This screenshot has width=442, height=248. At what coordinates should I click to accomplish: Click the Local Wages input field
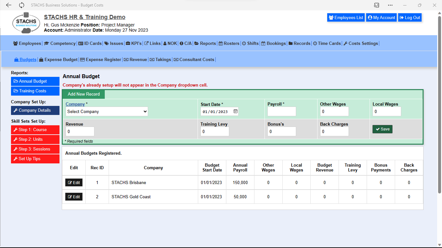(x=387, y=111)
